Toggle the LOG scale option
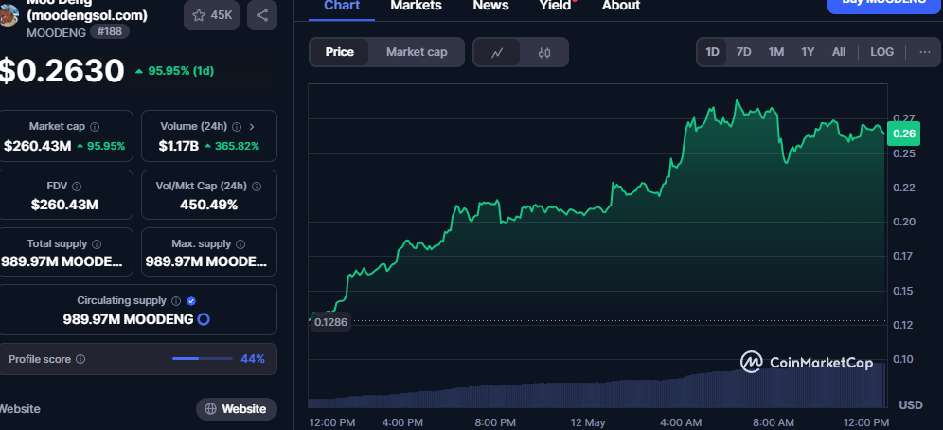The image size is (943, 430). click(x=881, y=52)
